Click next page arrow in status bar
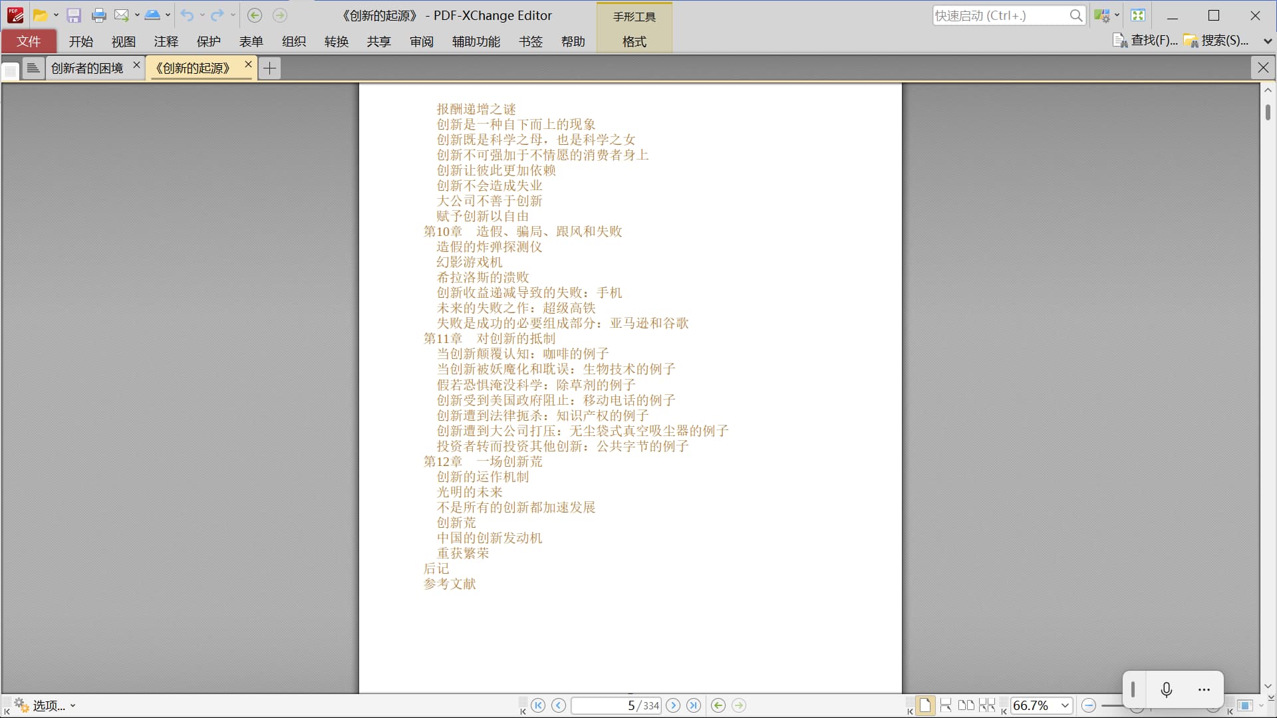Image resolution: width=1277 pixels, height=718 pixels. pos(673,705)
